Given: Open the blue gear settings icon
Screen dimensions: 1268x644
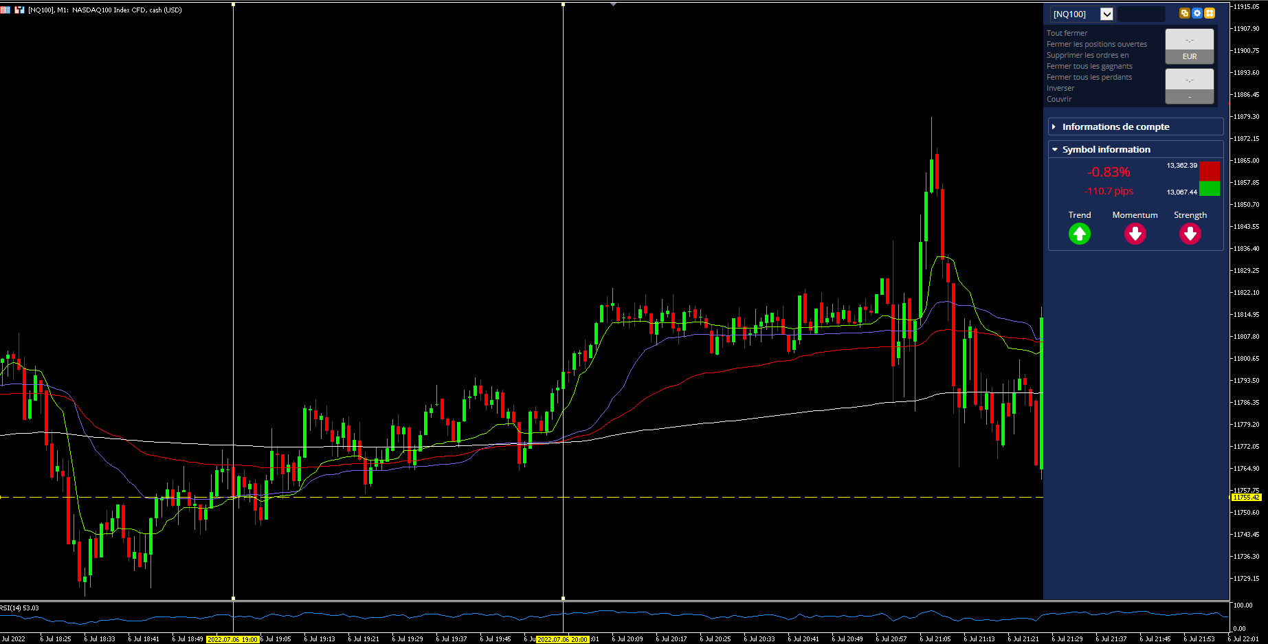Looking at the screenshot, I should (1197, 13).
